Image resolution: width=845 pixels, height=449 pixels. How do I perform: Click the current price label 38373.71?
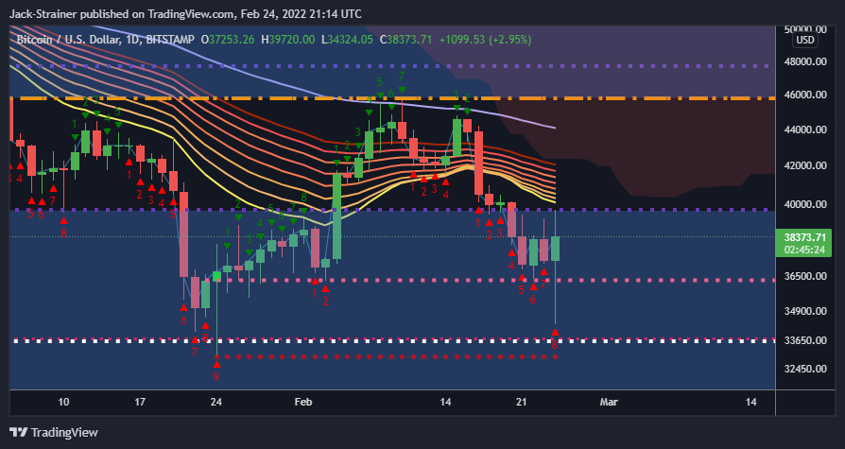pyautogui.click(x=805, y=237)
